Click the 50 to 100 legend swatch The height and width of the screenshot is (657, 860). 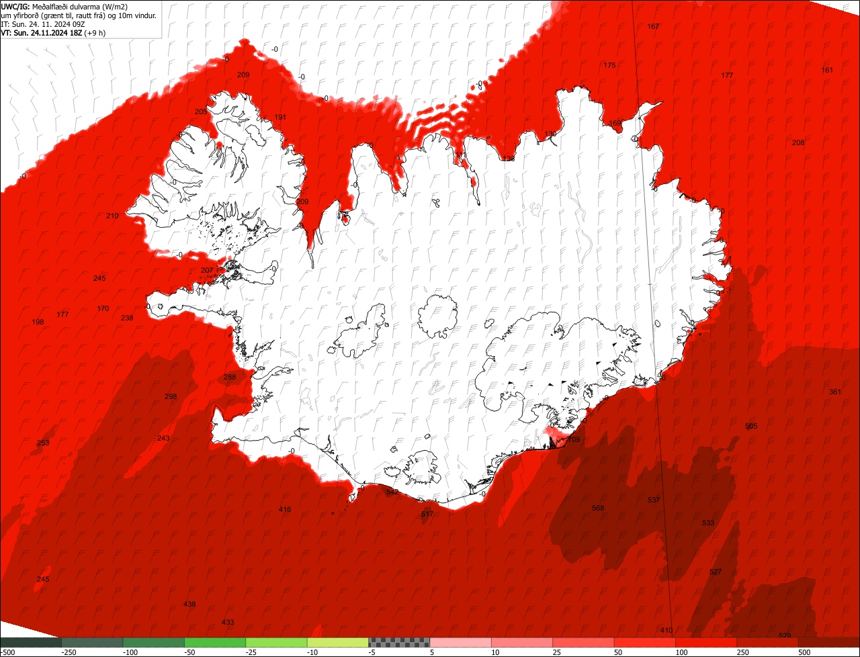coord(644,642)
